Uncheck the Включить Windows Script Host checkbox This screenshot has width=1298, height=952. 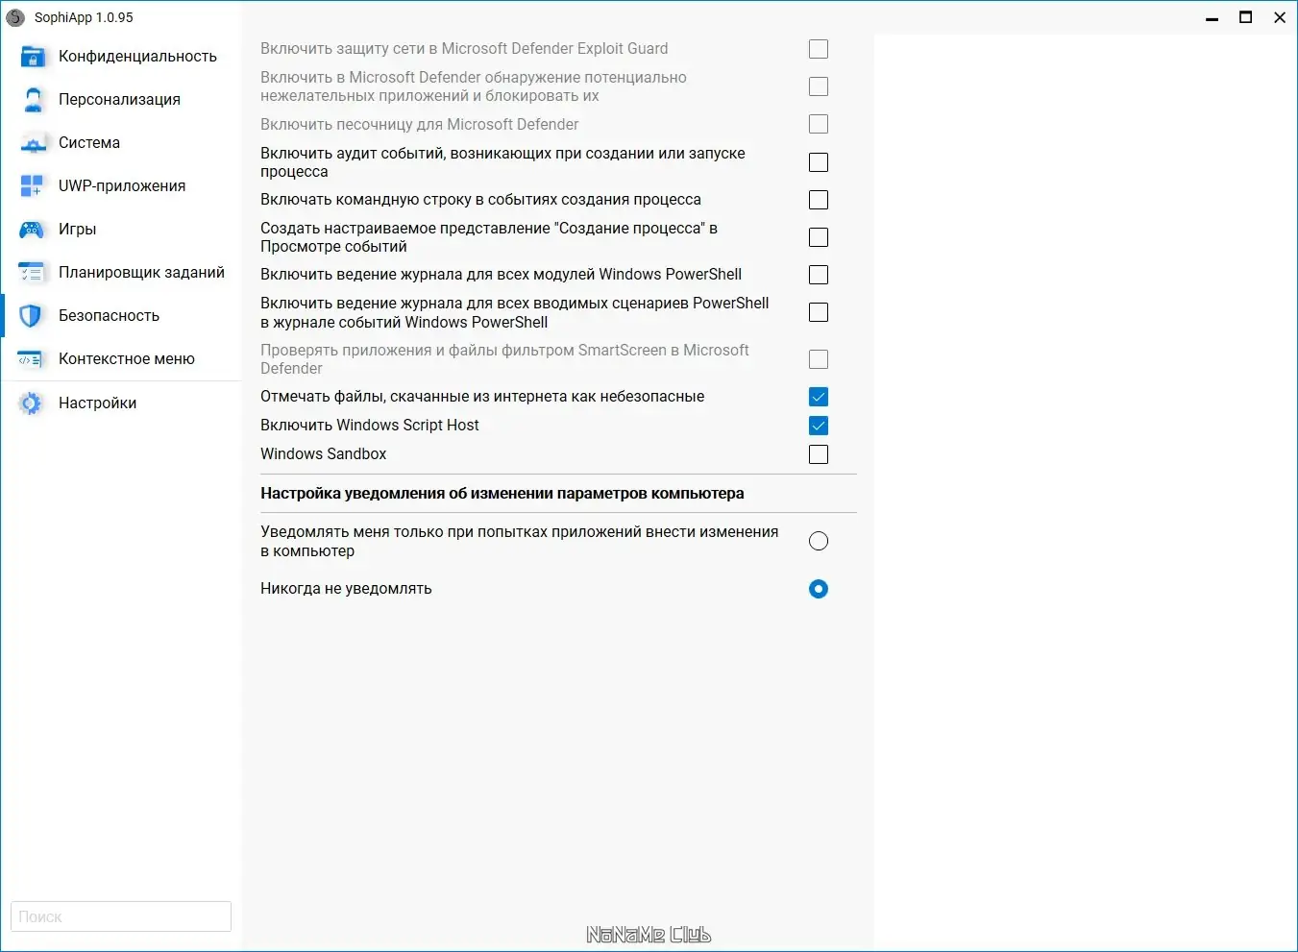click(x=819, y=426)
